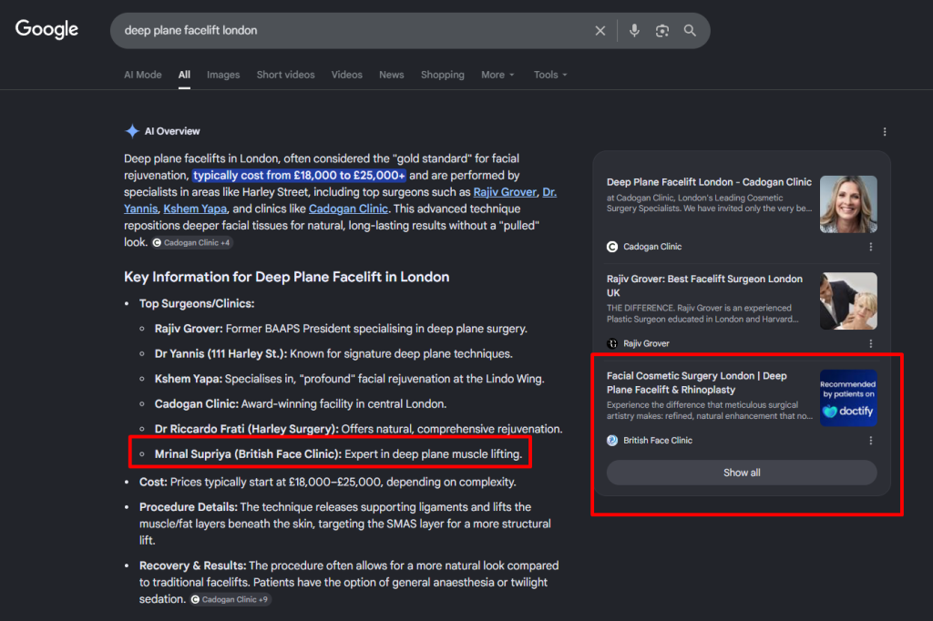Submit search with the magnifying glass icon
Image resolution: width=933 pixels, height=621 pixels.
point(690,30)
